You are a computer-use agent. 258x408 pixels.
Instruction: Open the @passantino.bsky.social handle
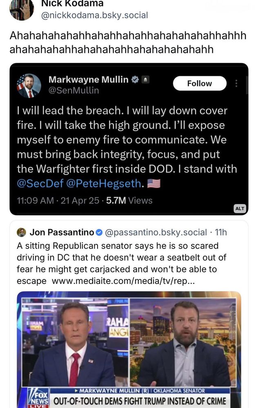click(156, 232)
